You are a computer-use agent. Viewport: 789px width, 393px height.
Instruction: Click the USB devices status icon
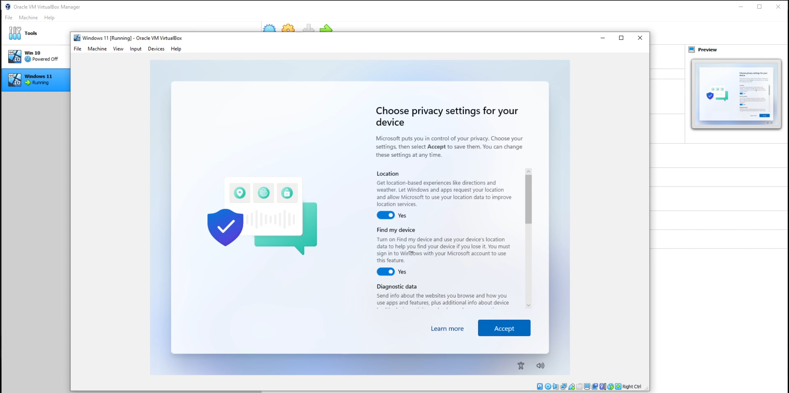[572, 386]
